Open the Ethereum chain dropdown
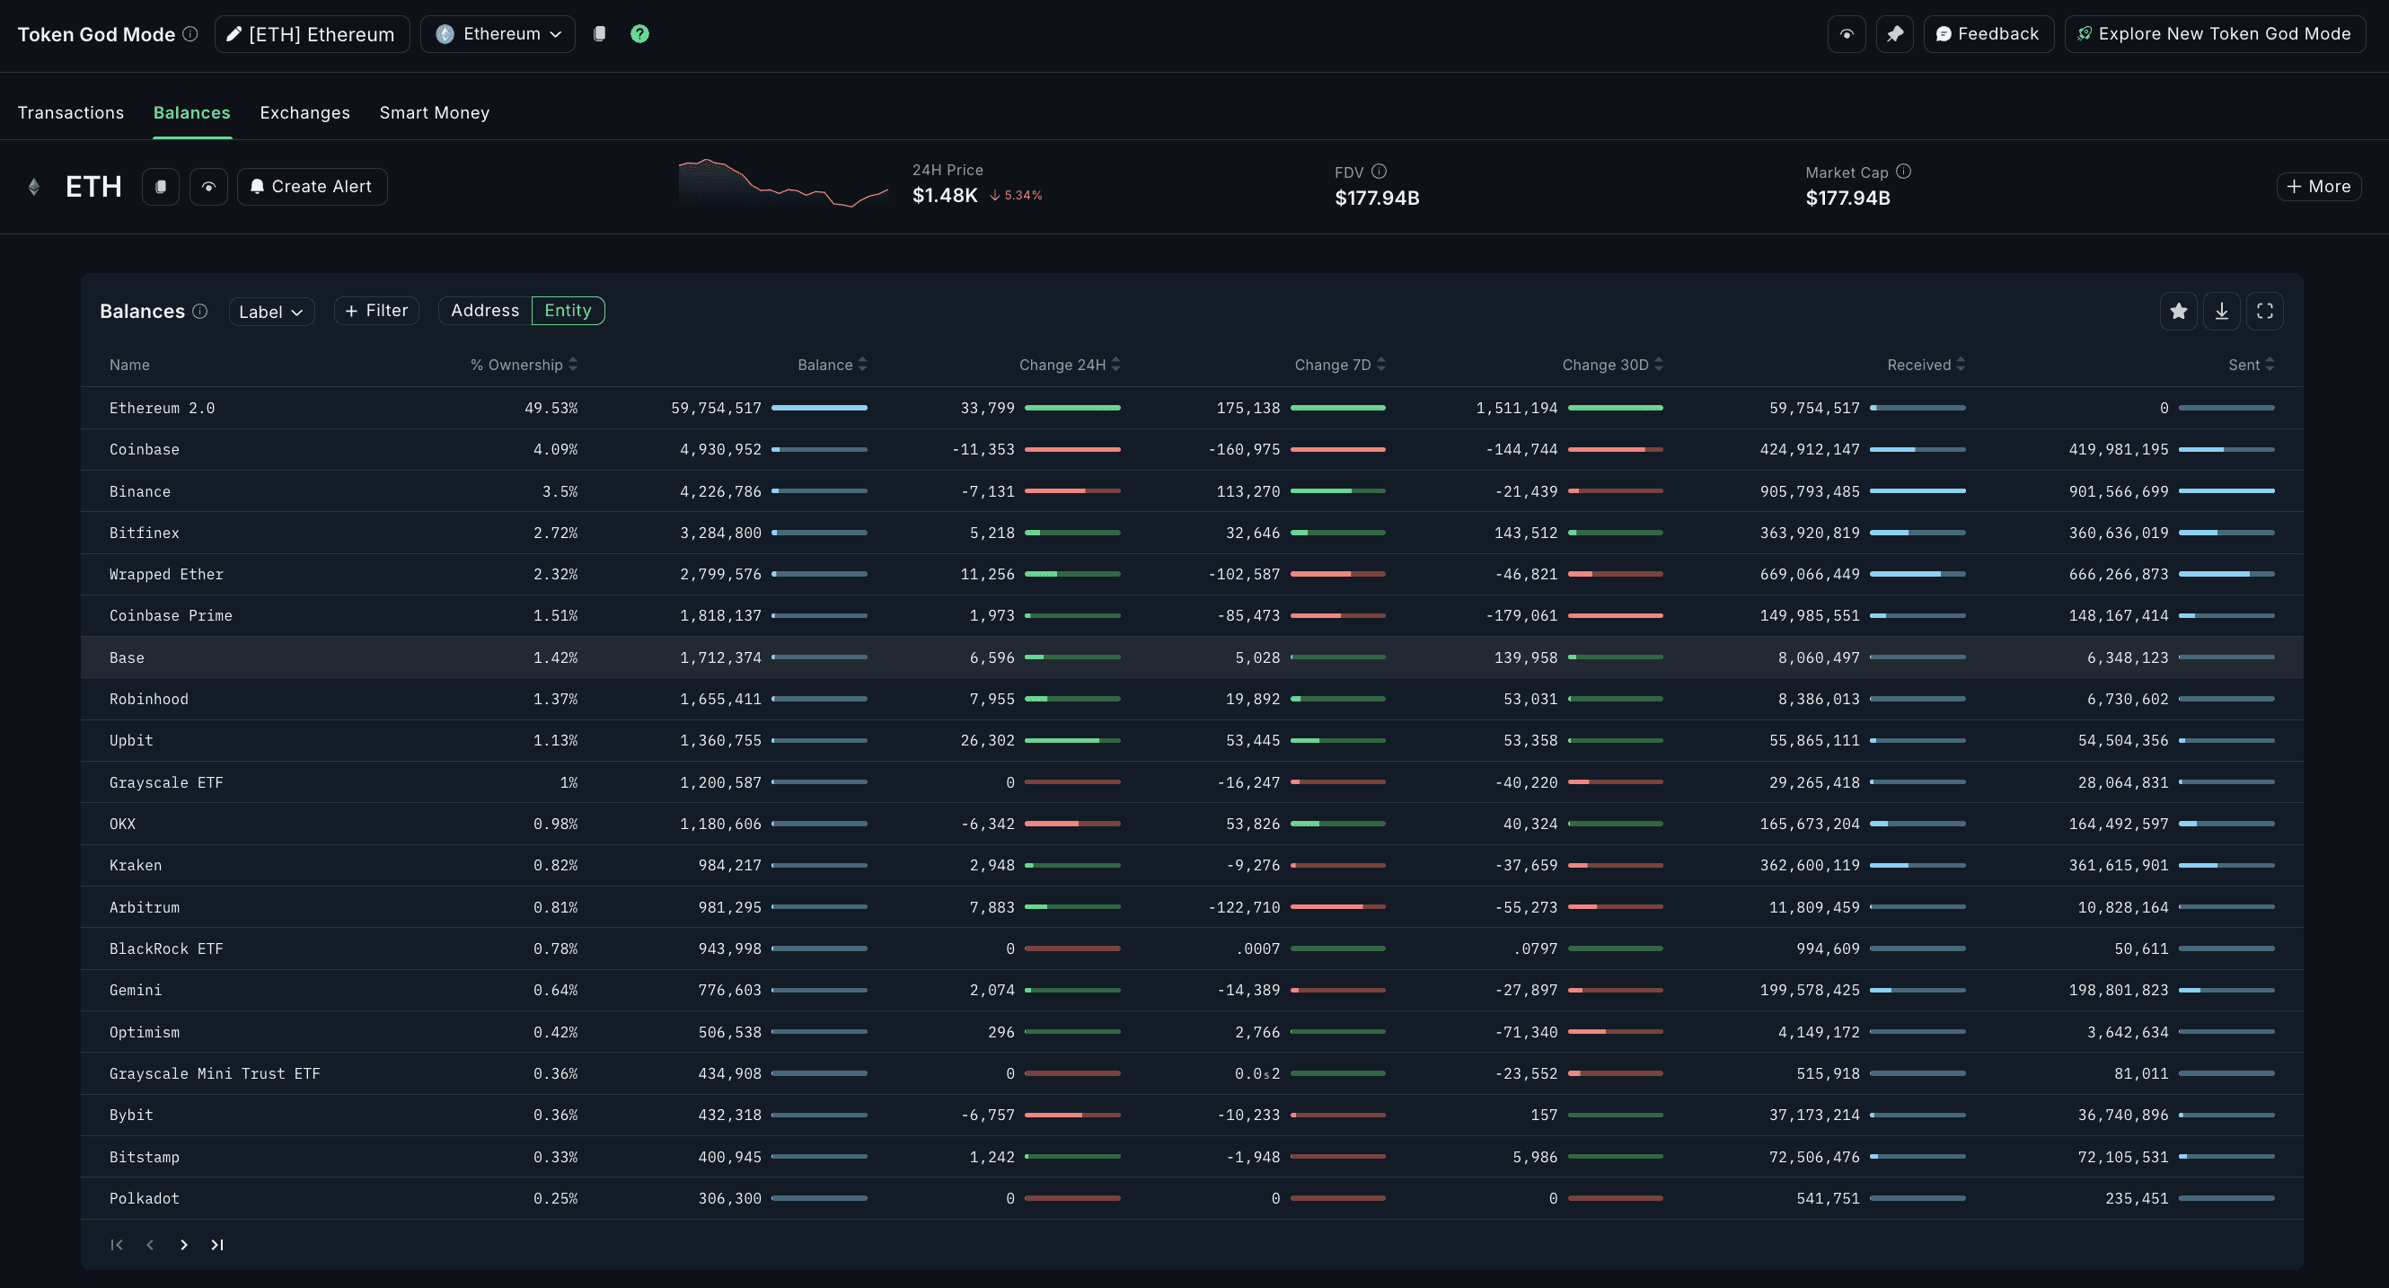The height and width of the screenshot is (1288, 2389). (498, 34)
